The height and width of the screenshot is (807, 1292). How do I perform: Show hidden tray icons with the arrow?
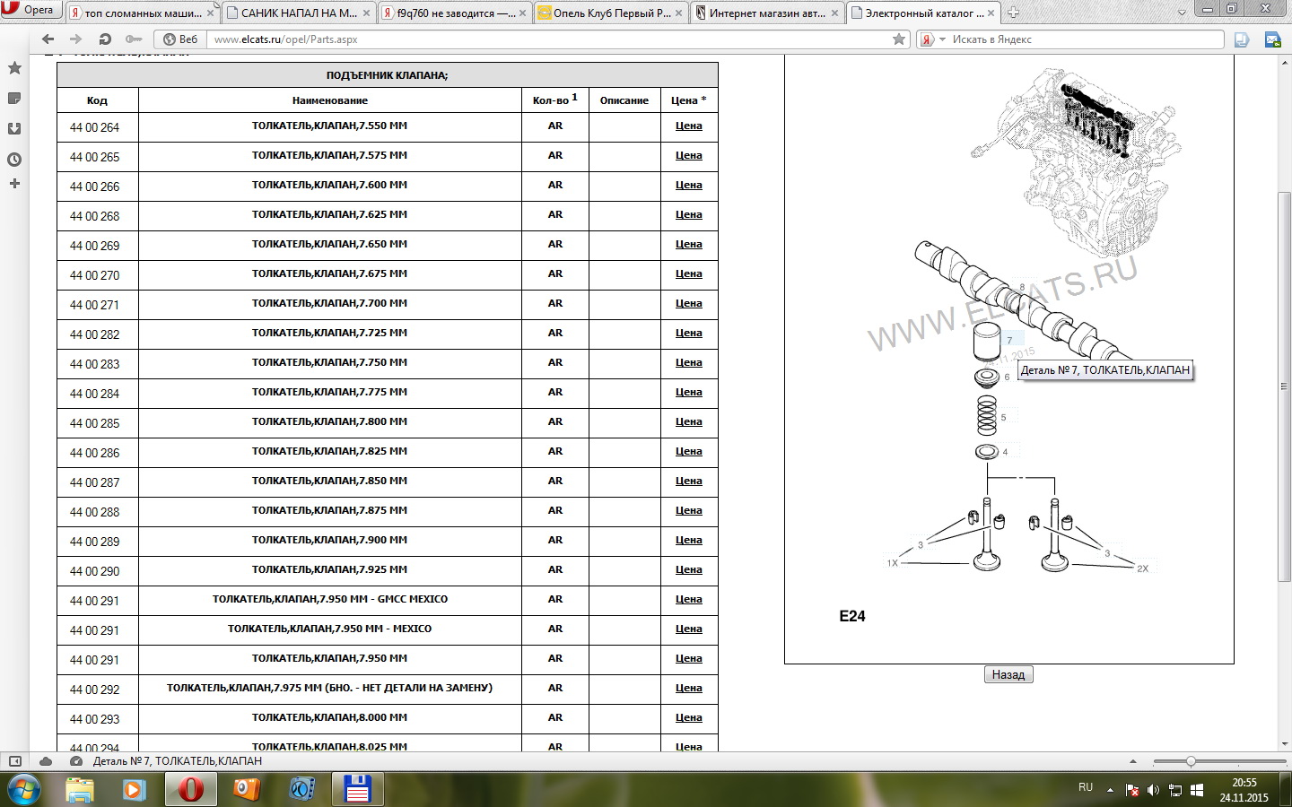[1110, 790]
